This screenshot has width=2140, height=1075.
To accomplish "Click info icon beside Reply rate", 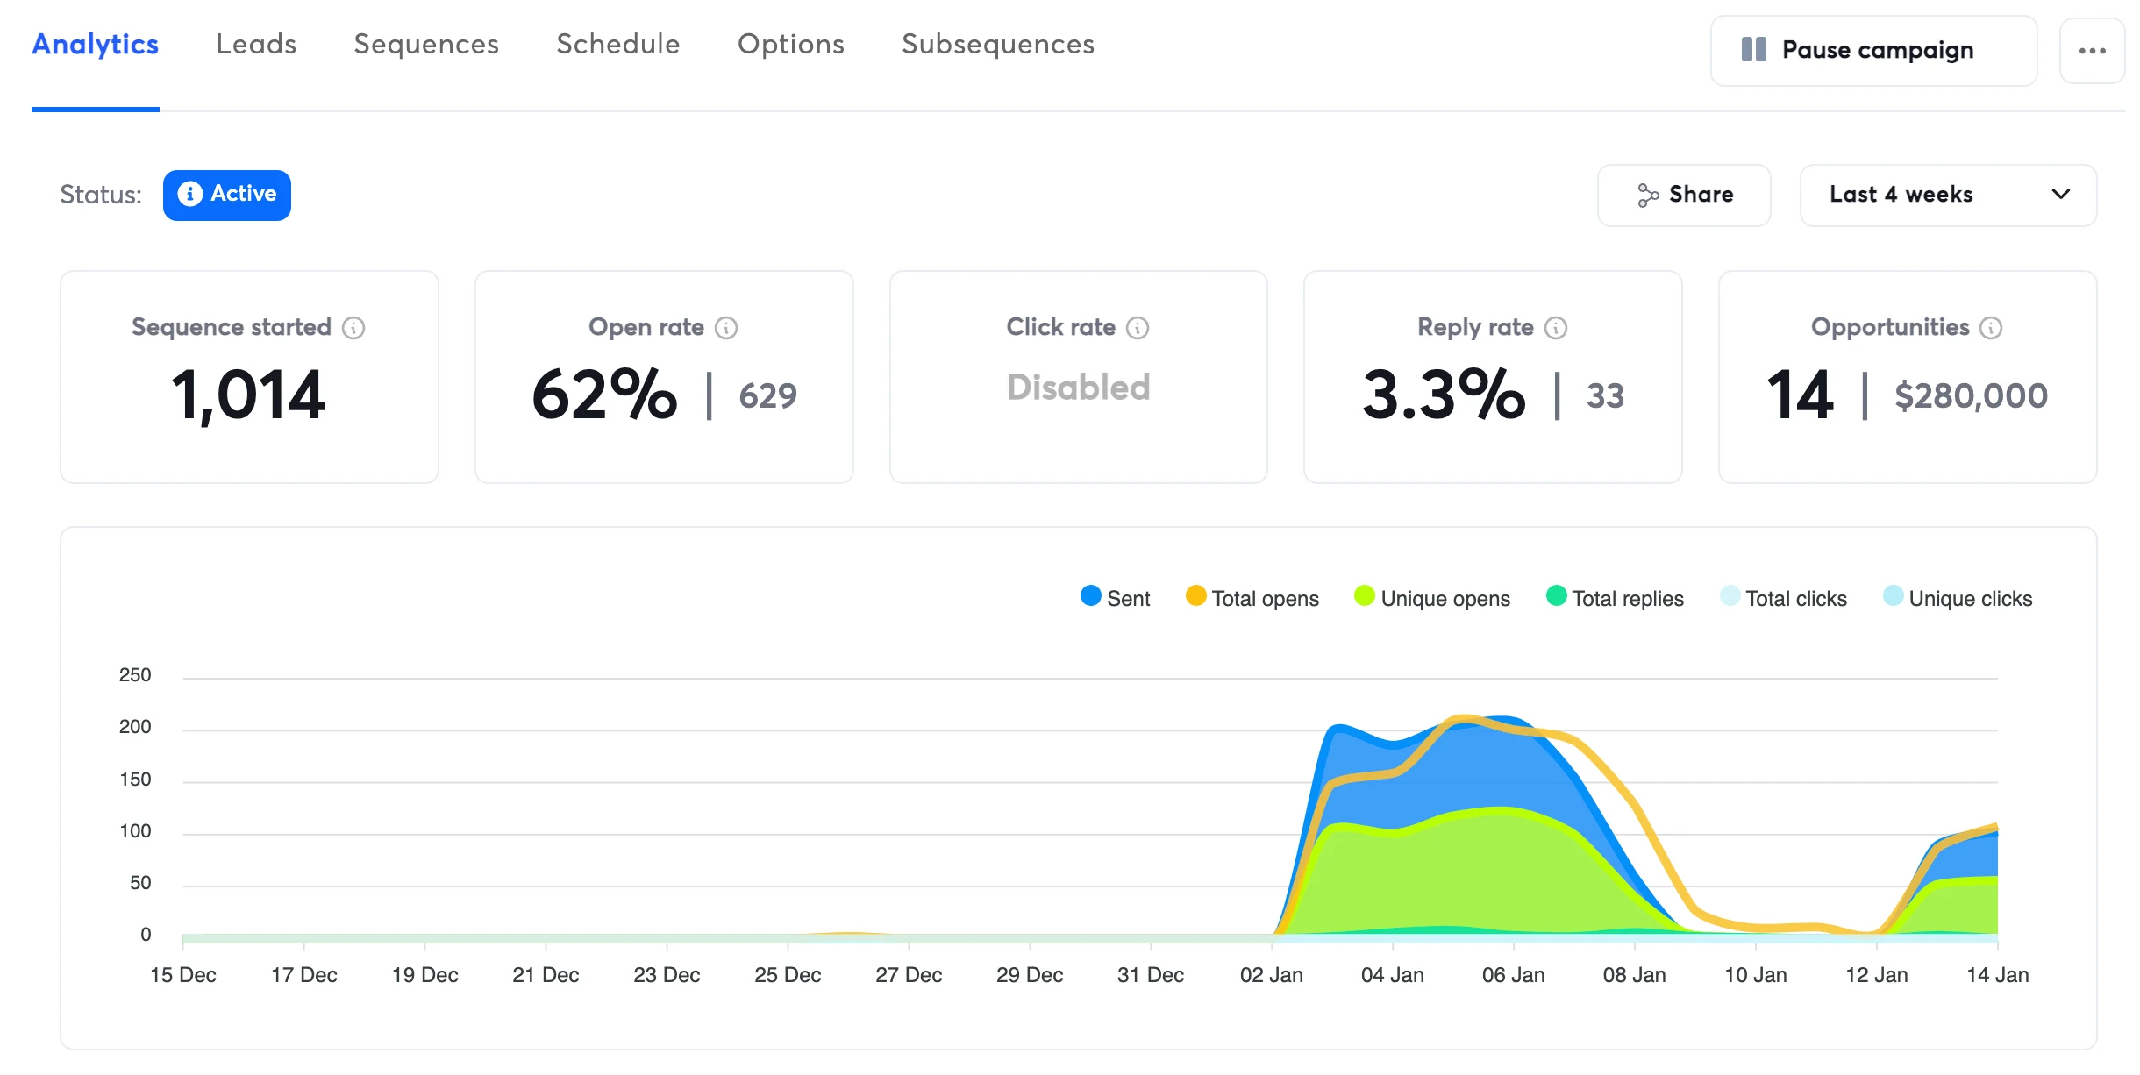I will tap(1556, 328).
